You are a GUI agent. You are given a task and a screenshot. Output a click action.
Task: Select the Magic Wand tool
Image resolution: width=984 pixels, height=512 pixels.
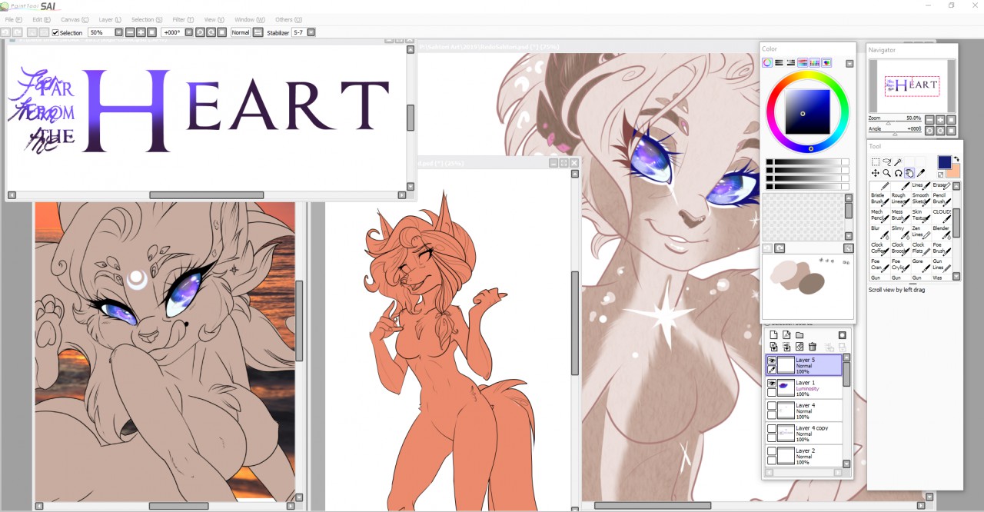pos(898,161)
